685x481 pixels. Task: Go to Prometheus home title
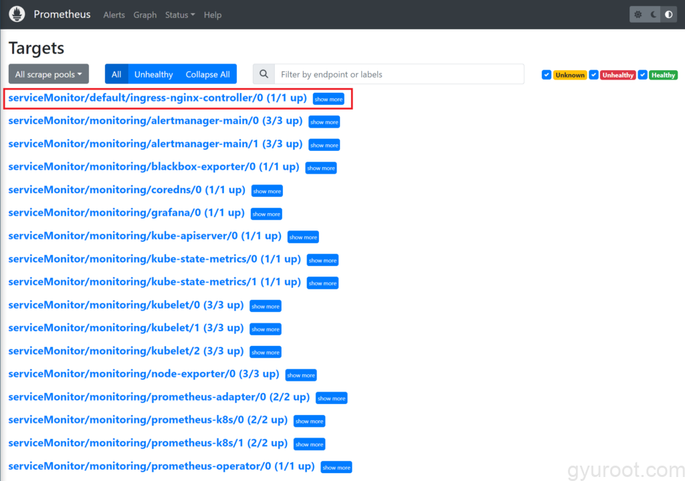tap(62, 15)
